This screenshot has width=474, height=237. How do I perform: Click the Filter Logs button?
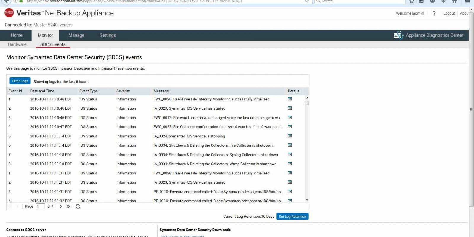click(x=20, y=81)
